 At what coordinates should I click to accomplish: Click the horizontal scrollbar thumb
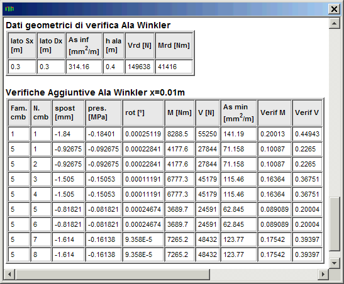(x=112, y=274)
